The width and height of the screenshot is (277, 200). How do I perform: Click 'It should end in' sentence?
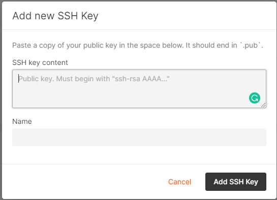coord(211,45)
